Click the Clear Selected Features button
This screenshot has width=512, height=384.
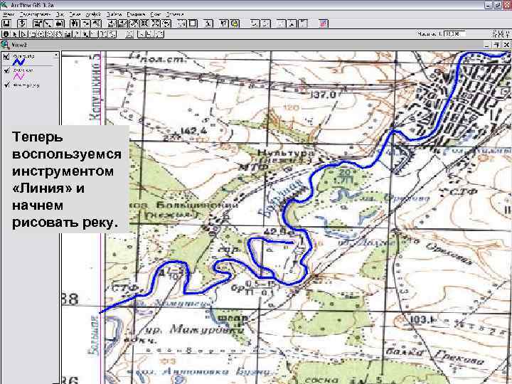pos(193,23)
